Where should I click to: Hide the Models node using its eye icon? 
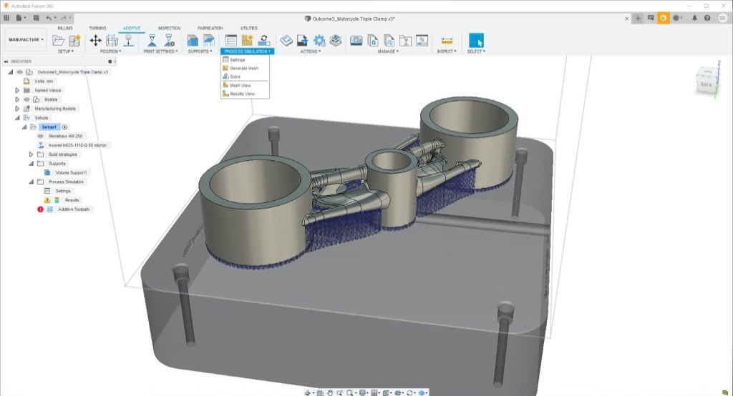coord(26,99)
